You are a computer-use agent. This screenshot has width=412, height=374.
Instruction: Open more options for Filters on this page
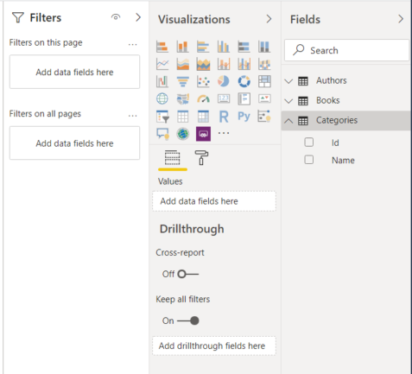[x=132, y=44]
